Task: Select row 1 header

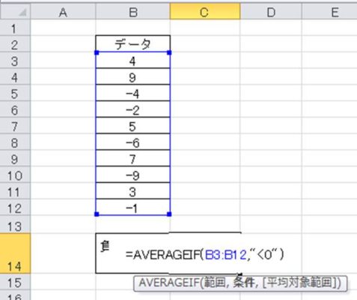Action: tap(15, 28)
